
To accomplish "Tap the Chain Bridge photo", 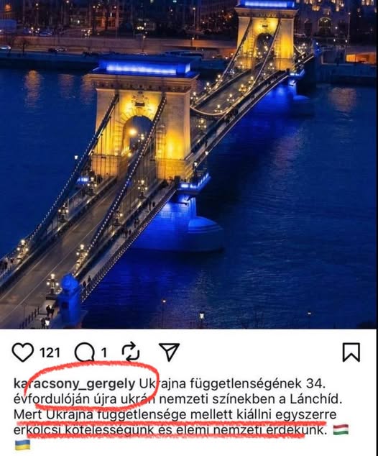I will point(189,164).
